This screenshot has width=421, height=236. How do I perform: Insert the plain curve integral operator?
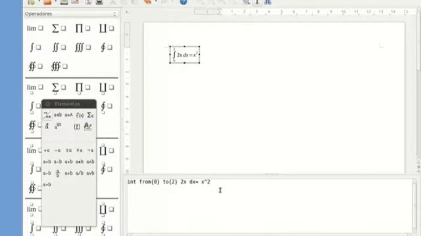pos(107,47)
